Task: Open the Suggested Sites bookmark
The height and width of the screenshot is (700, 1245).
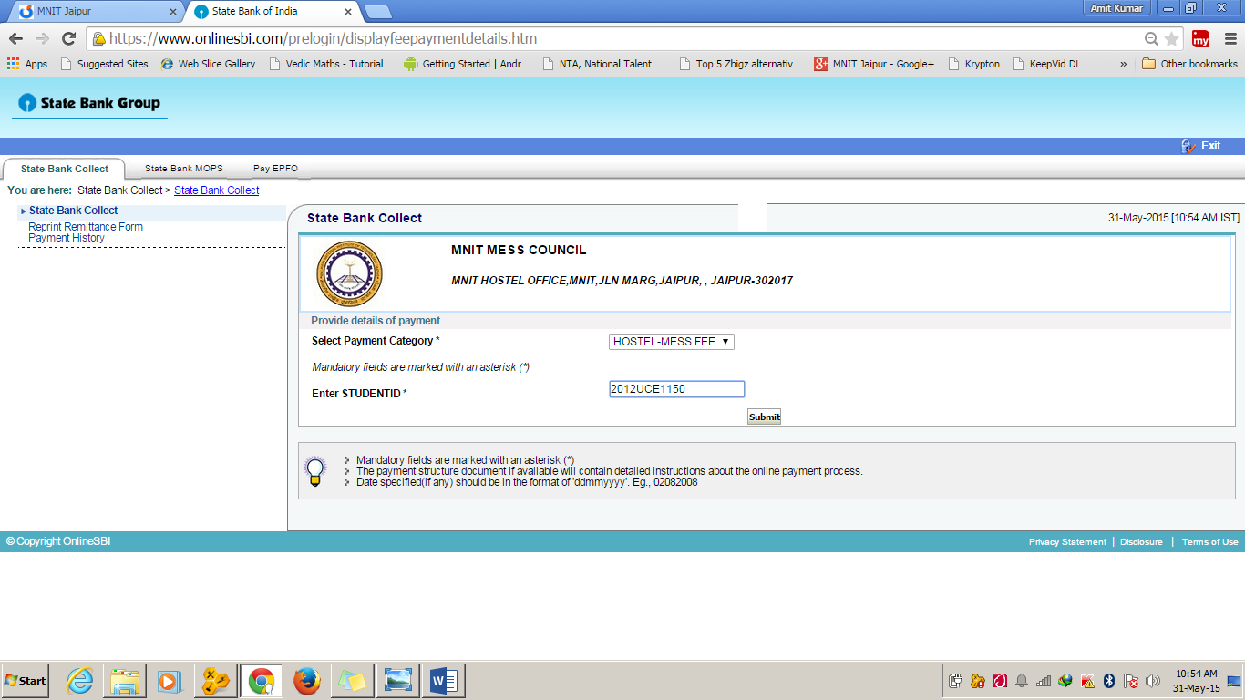Action: [104, 64]
